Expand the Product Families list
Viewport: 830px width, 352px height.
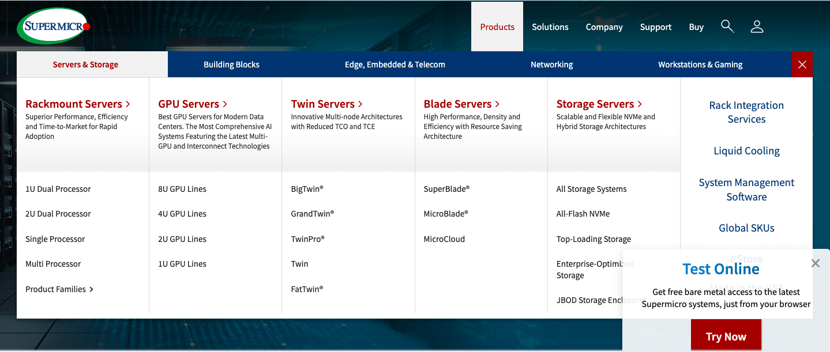point(55,289)
